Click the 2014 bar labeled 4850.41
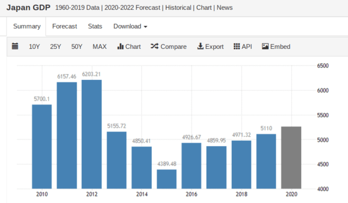Image resolution: width=348 pixels, height=203 pixels. (x=141, y=168)
